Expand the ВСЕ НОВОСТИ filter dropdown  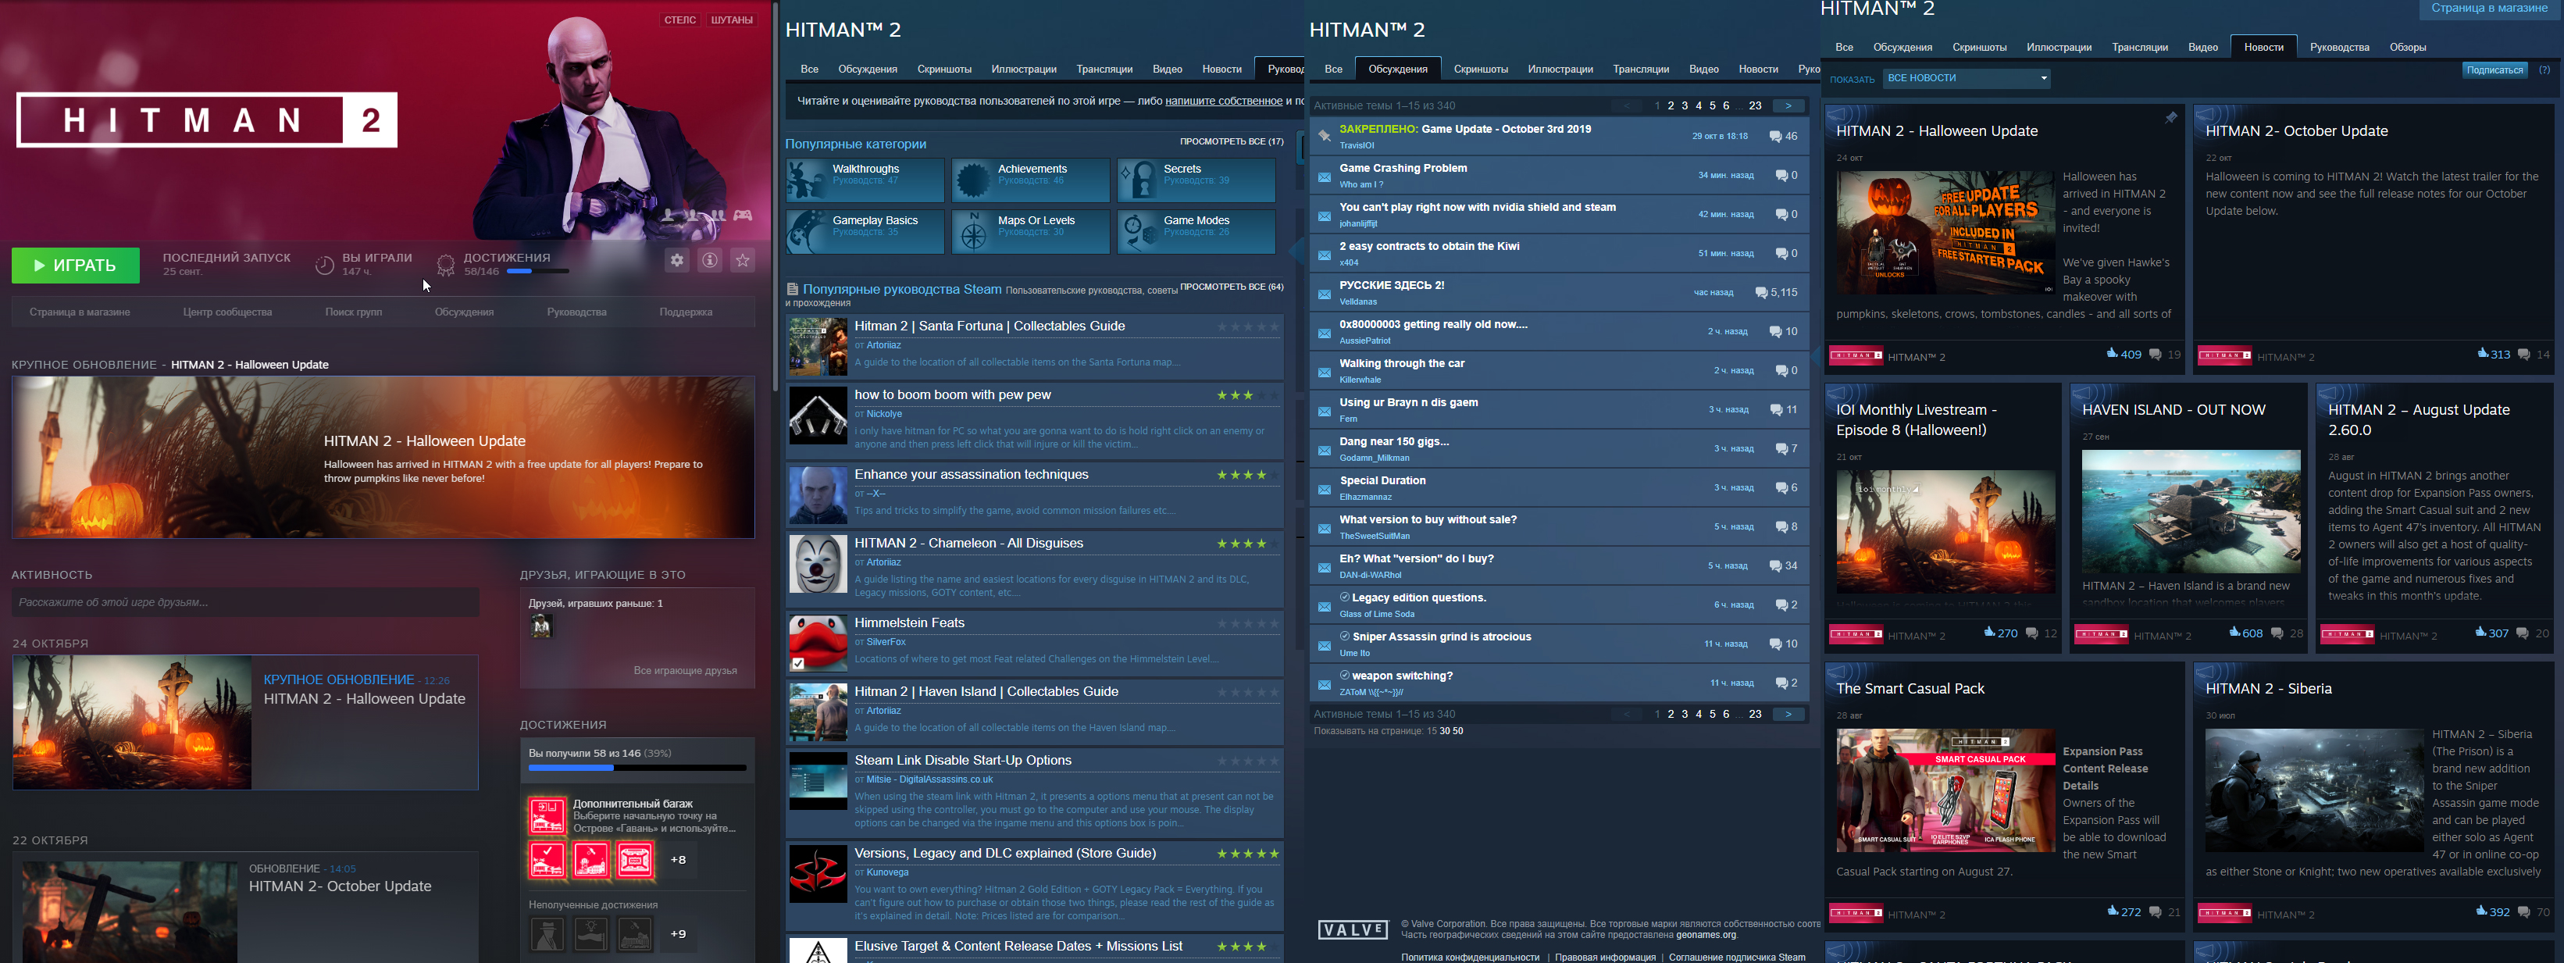pos(1966,77)
